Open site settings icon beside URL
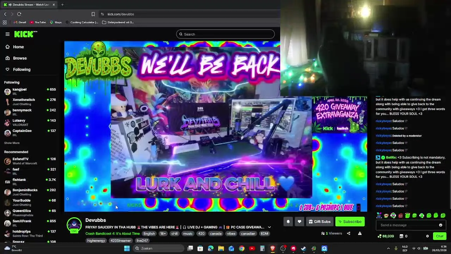Viewport: 451px width, 254px height. [102, 14]
